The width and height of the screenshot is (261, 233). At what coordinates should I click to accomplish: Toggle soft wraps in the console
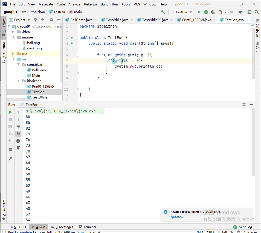point(18,127)
